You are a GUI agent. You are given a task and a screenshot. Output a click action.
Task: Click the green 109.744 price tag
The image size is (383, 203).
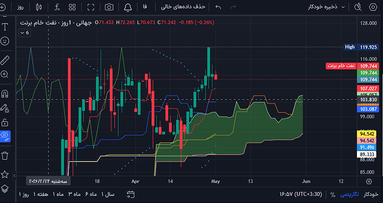tap(368, 73)
